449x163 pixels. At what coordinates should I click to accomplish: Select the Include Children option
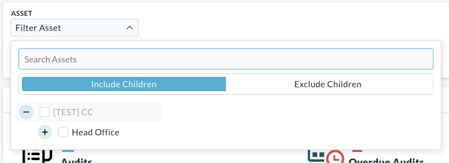pyautogui.click(x=124, y=84)
